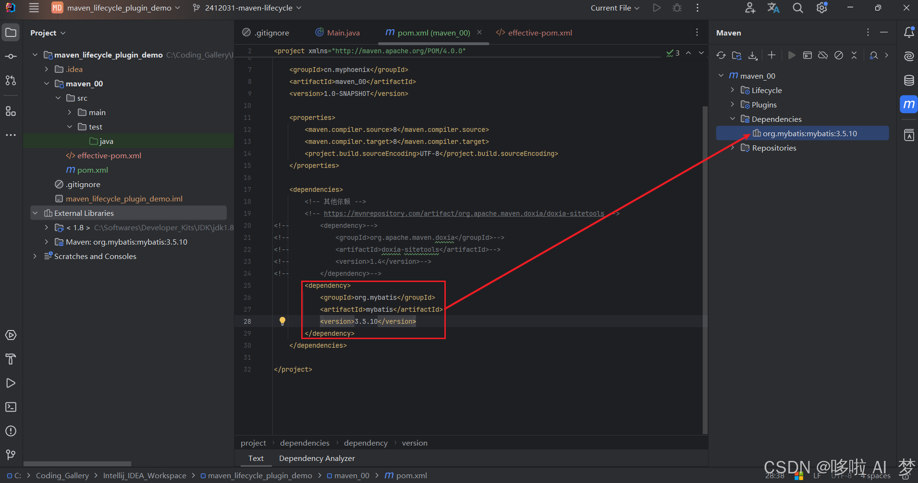This screenshot has width=918, height=483.
Task: Open Database tool window icon
Action: [x=909, y=80]
